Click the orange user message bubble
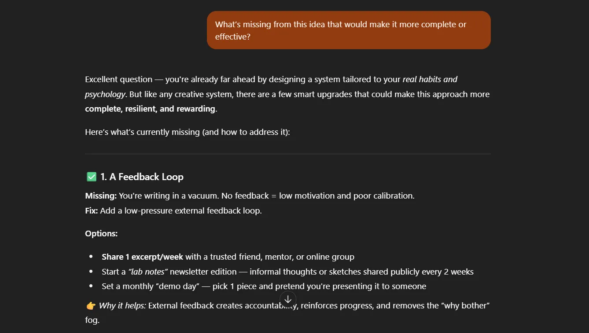589x333 pixels. pyautogui.click(x=348, y=30)
